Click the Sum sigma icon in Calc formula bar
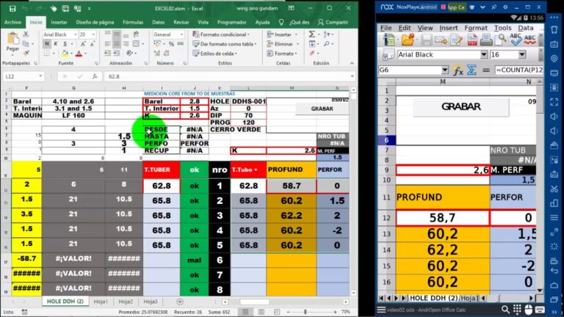 click(471, 70)
